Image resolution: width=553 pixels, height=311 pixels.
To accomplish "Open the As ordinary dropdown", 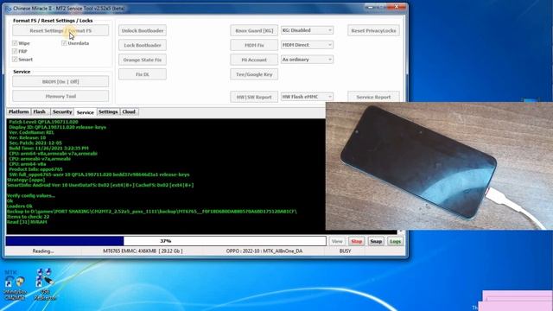I will tap(307, 60).
